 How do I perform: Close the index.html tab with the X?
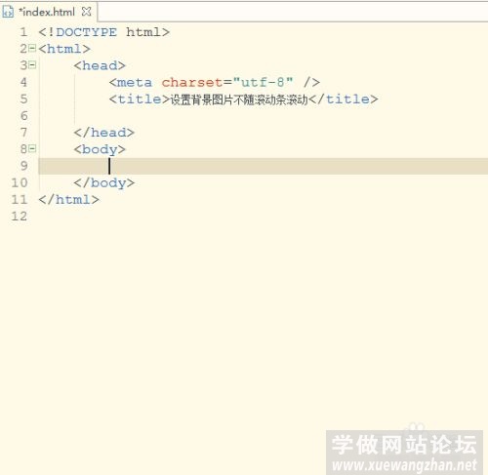86,12
